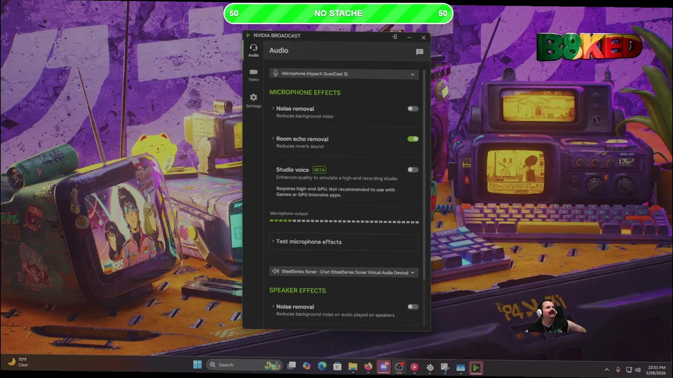
Task: Click the webcam overlay of the streamer
Action: (x=556, y=317)
